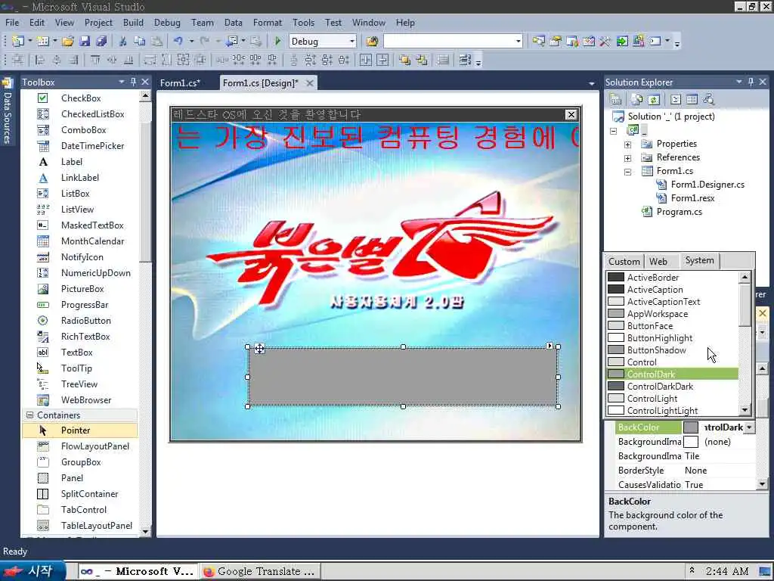Image resolution: width=774 pixels, height=581 pixels.
Task: Click the Korean Start button on taskbar
Action: pyautogui.click(x=32, y=571)
